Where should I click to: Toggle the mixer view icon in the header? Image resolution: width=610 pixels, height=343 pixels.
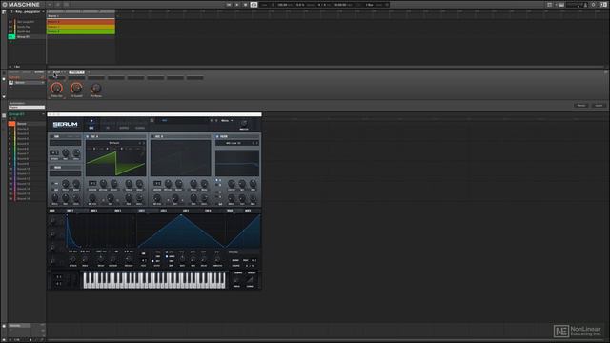coord(66,5)
